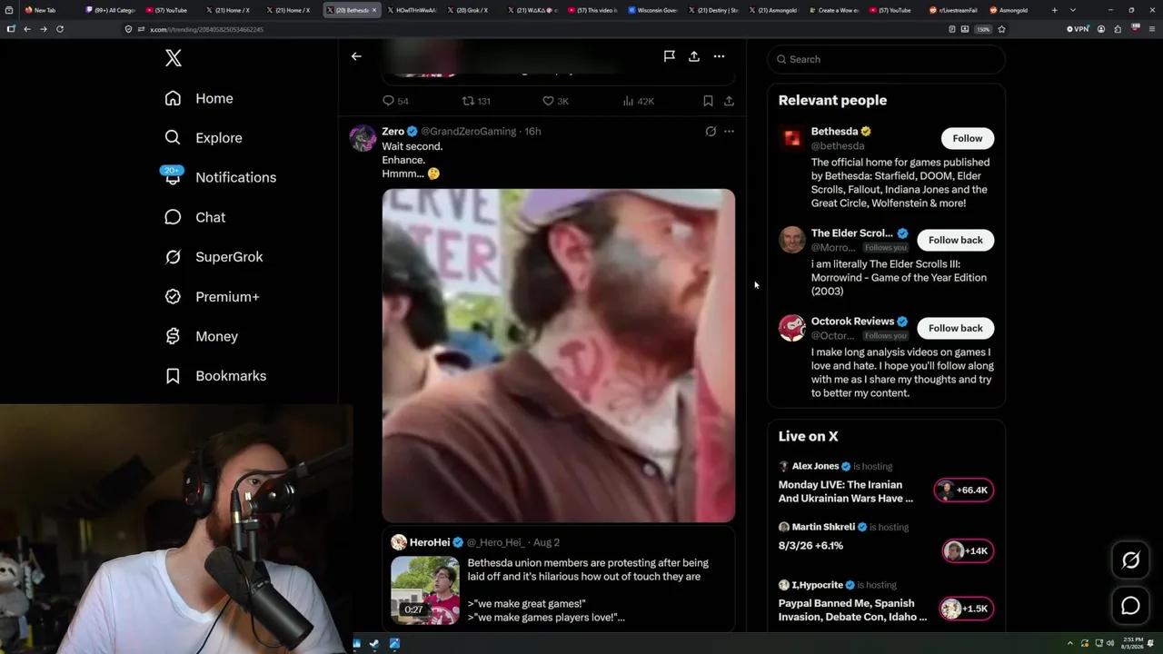Open the three-dot menu in post header
Image resolution: width=1163 pixels, height=654 pixels.
click(719, 56)
